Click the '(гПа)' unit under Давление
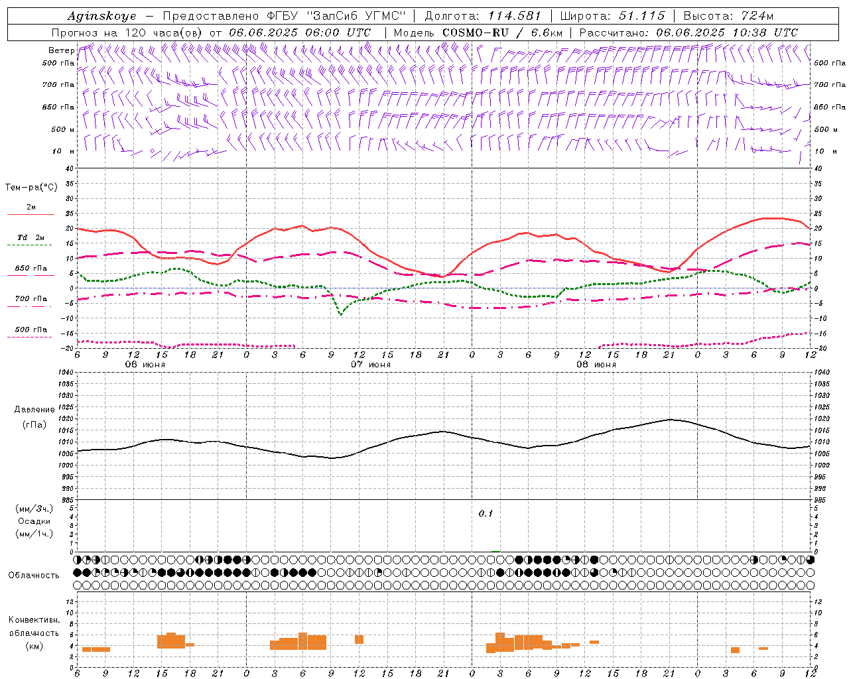This screenshot has height=679, width=849. click(34, 425)
